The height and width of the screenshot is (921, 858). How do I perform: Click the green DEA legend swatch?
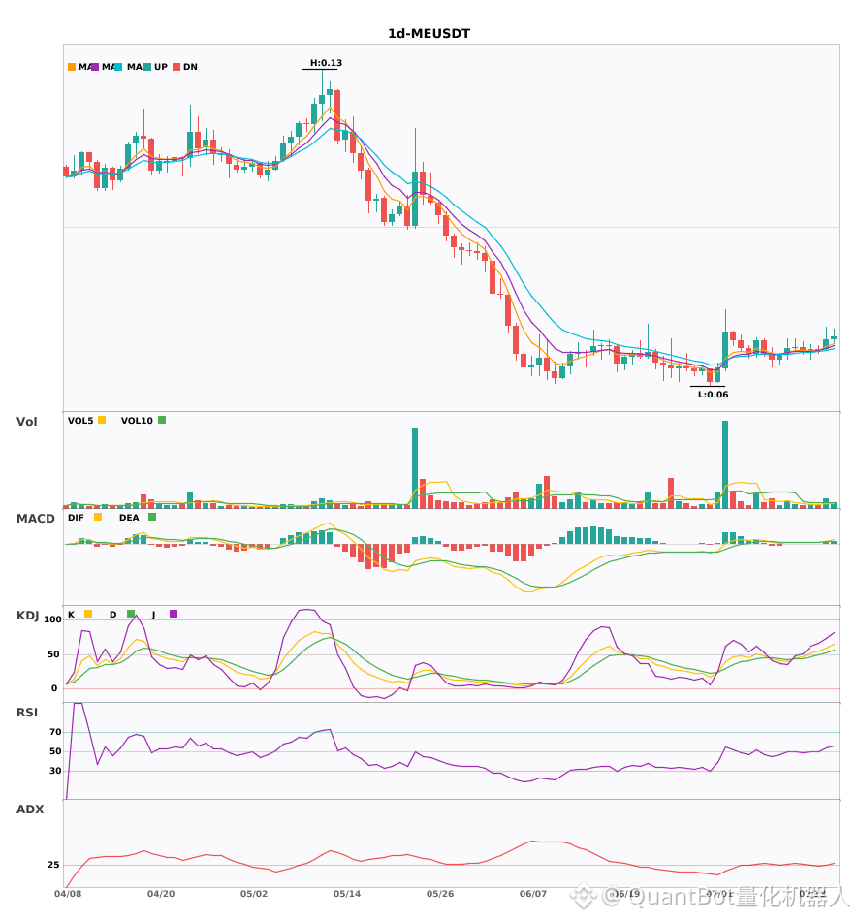point(152,517)
